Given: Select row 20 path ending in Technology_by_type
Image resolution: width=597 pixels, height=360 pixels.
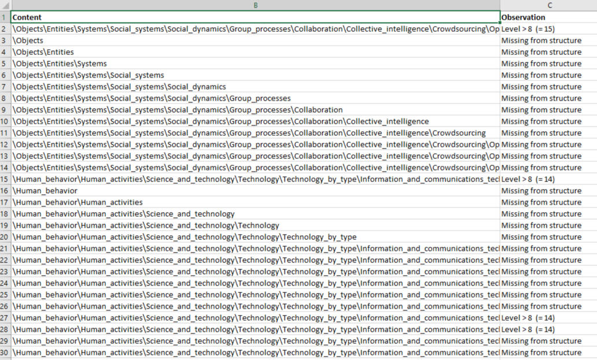Looking at the screenshot, I should [x=255, y=237].
